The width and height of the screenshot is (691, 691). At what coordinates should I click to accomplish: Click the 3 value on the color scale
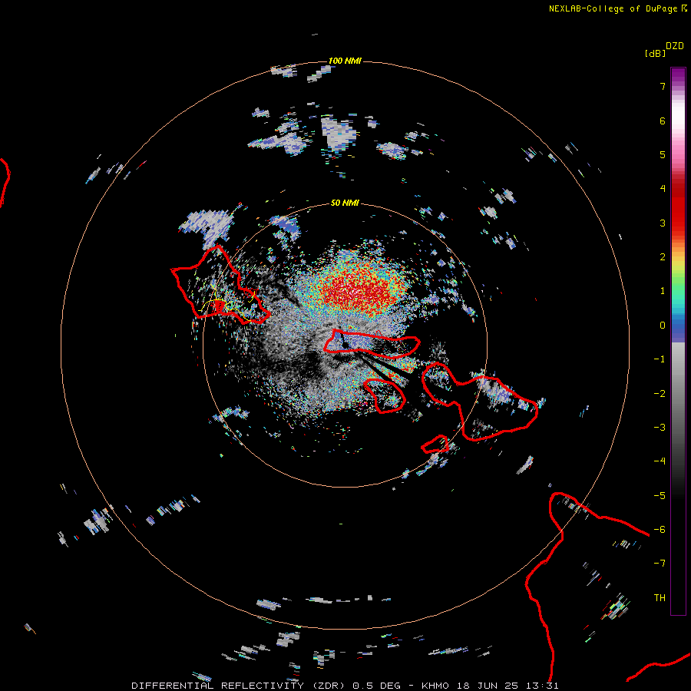(x=663, y=223)
